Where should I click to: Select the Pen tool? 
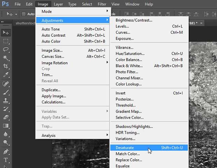6,152
